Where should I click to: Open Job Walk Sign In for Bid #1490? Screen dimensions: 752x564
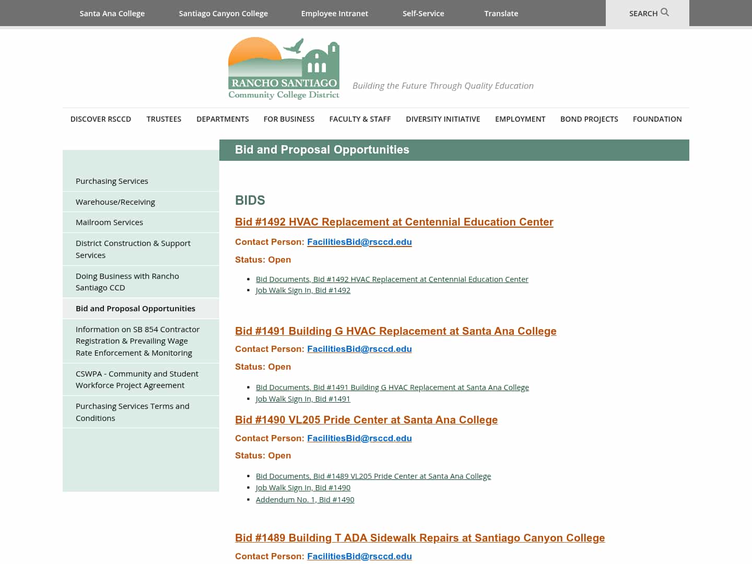303,487
